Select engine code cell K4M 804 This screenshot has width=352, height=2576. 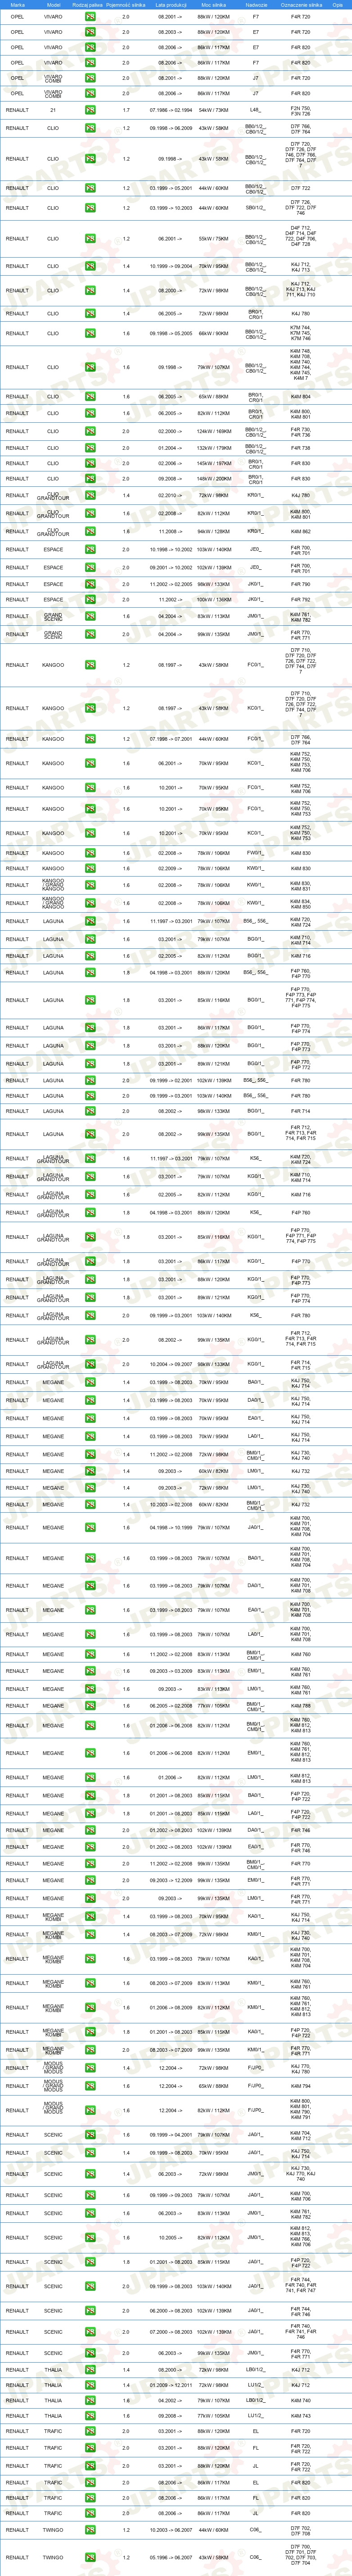coord(300,397)
